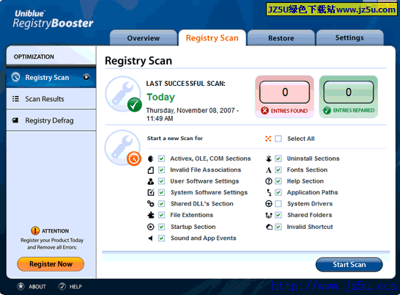
Task: Click the 'Today' last scan text
Action: click(x=160, y=97)
